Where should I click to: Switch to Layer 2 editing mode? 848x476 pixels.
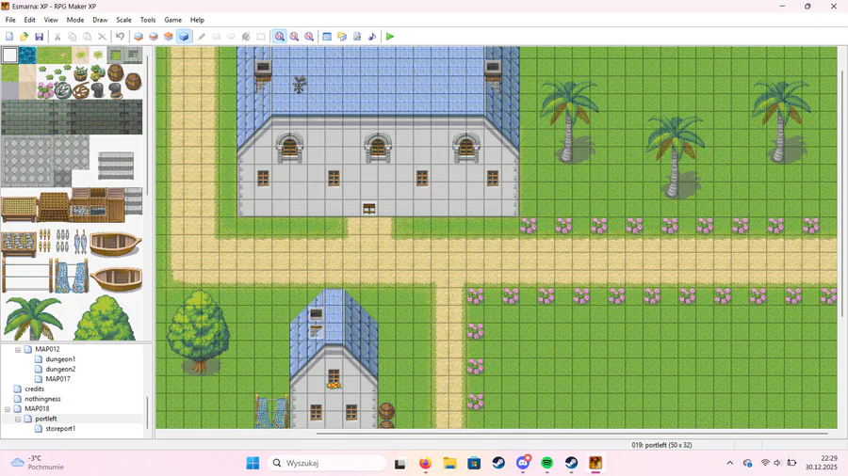click(x=154, y=37)
